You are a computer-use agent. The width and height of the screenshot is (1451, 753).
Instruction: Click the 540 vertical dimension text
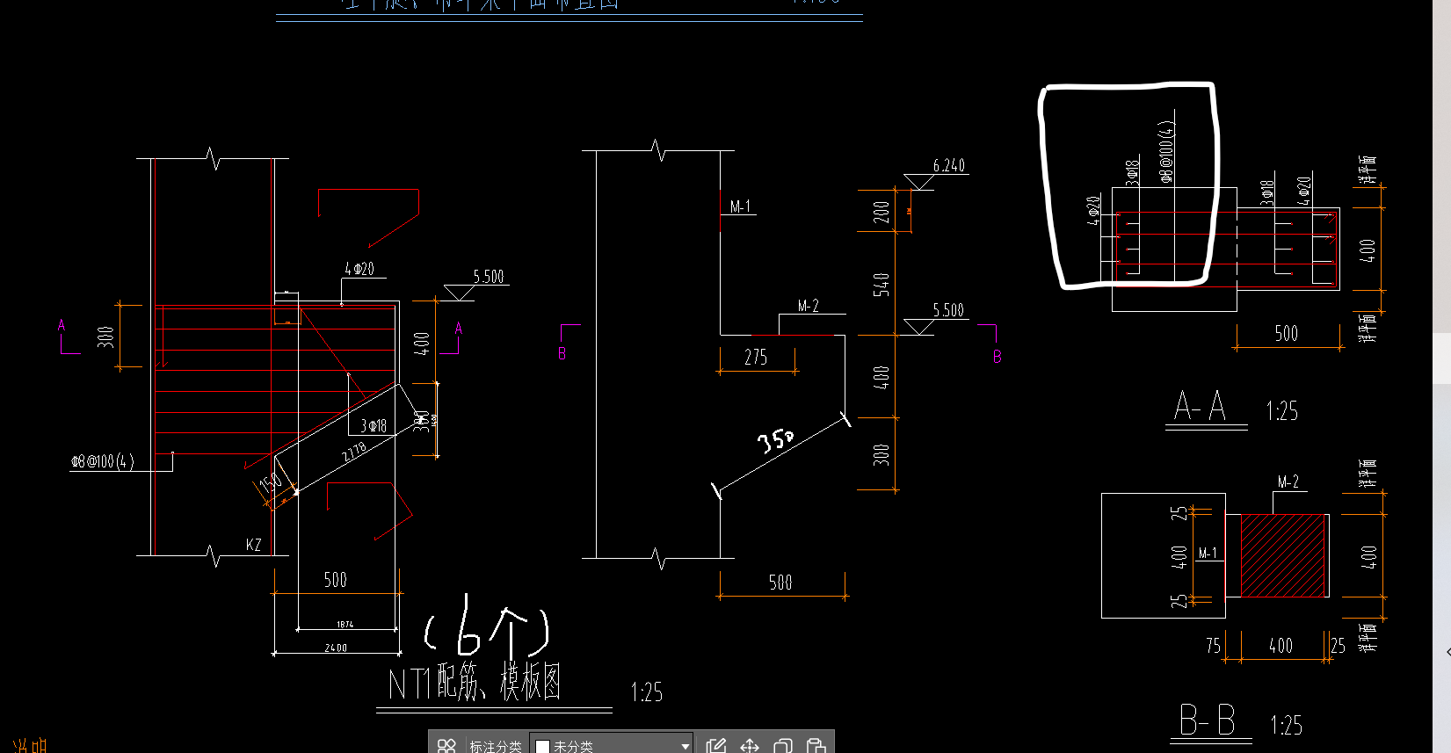pos(881,285)
